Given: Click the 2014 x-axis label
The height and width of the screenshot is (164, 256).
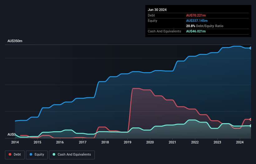Looking at the screenshot, I should point(15,142).
